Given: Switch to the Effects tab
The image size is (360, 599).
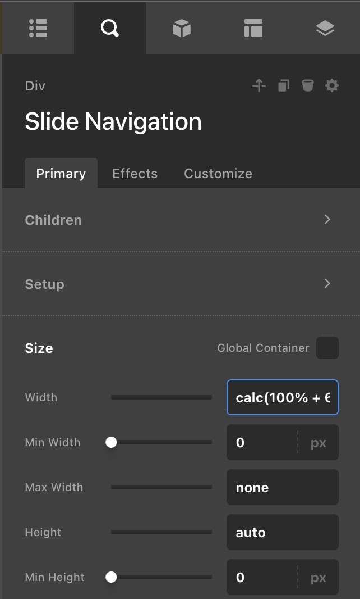Looking at the screenshot, I should (x=135, y=174).
